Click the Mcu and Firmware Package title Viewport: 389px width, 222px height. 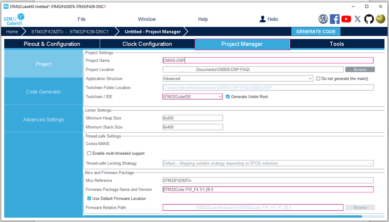point(109,173)
